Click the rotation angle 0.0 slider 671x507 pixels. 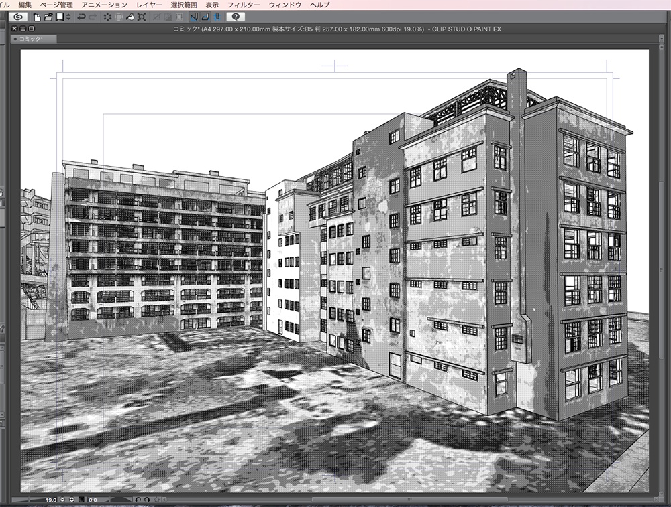109,500
